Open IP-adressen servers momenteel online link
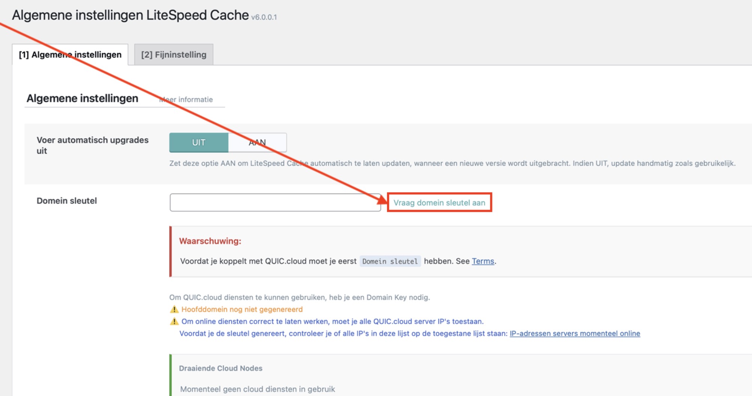Image resolution: width=752 pixels, height=396 pixels. pos(575,333)
